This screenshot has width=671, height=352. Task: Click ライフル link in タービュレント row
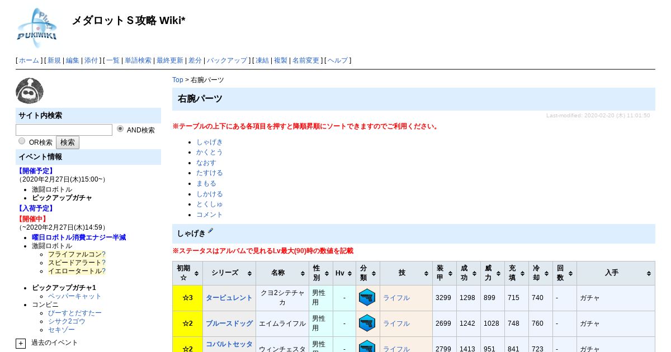[x=396, y=298]
